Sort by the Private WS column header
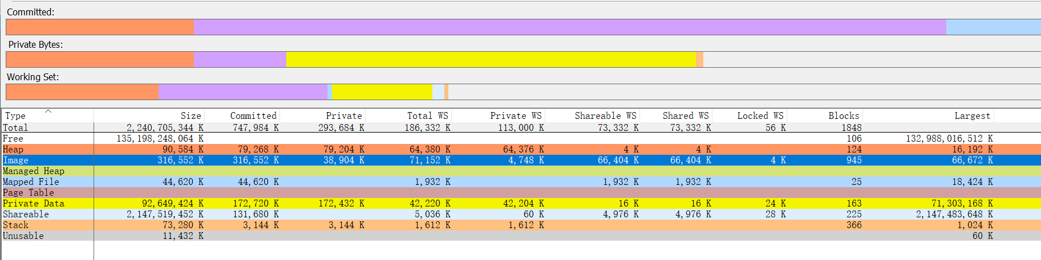Viewport: 1041px width, 260px height. pyautogui.click(x=498, y=115)
